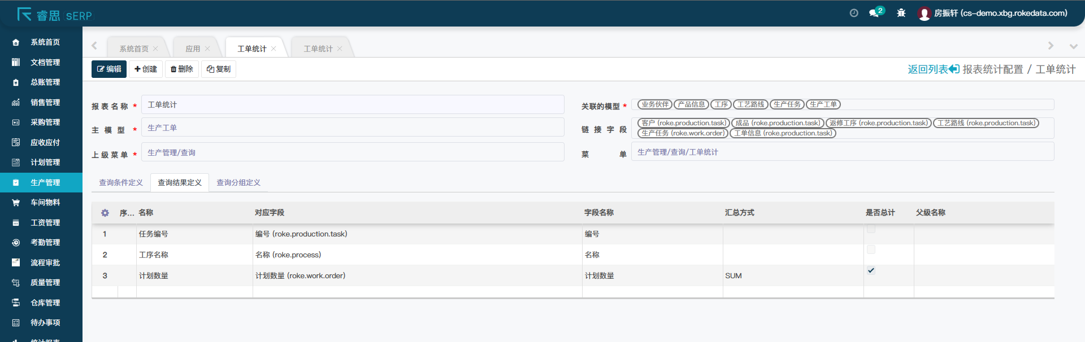Click the 删除 button
Viewport: 1085px width, 342px height.
click(x=182, y=69)
